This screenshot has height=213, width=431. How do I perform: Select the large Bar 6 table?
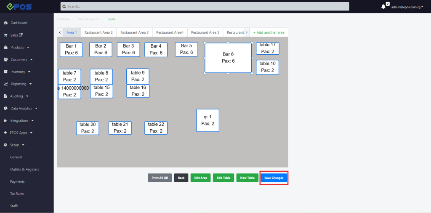tap(228, 58)
